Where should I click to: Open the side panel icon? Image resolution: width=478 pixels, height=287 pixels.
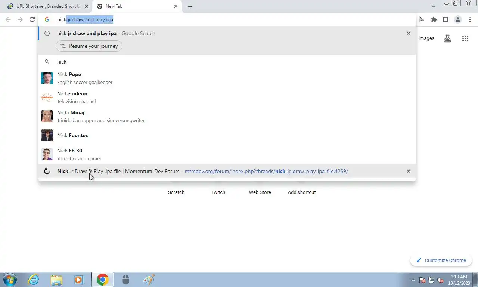point(446,19)
